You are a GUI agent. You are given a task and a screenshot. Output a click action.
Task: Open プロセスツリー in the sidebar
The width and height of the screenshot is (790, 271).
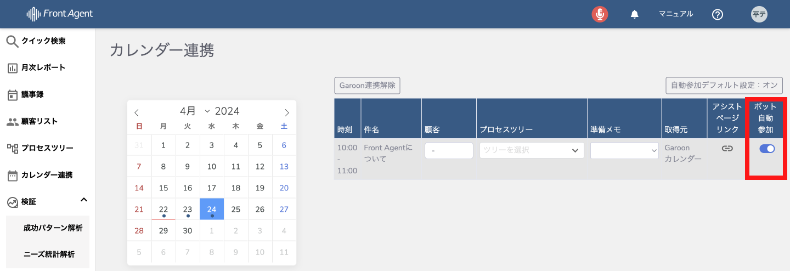[47, 148]
